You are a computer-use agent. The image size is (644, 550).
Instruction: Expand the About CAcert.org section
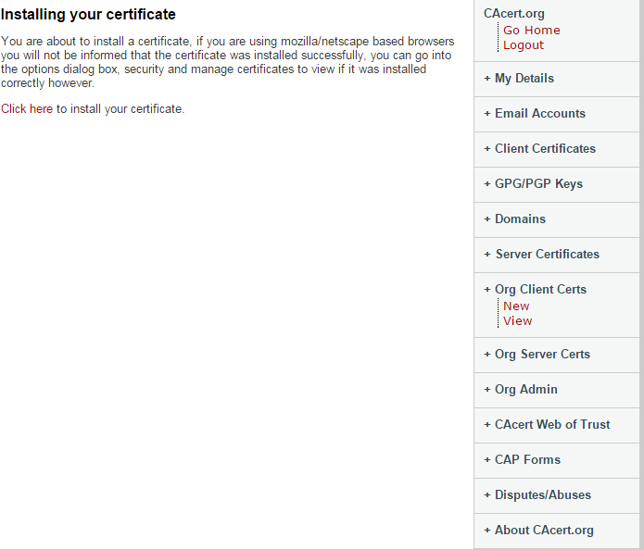pyautogui.click(x=538, y=531)
